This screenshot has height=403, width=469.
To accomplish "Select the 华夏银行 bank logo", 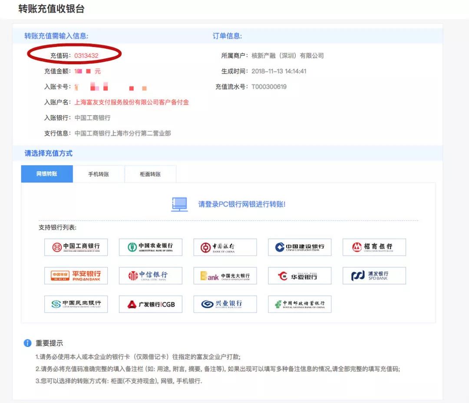I will click(300, 276).
